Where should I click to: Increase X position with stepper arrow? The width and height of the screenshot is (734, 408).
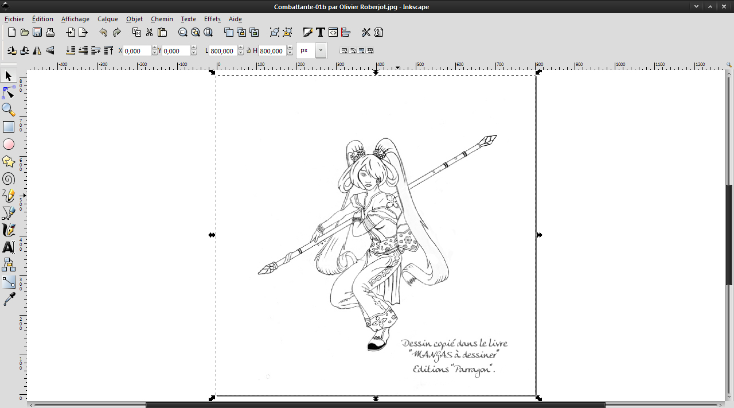coord(154,48)
